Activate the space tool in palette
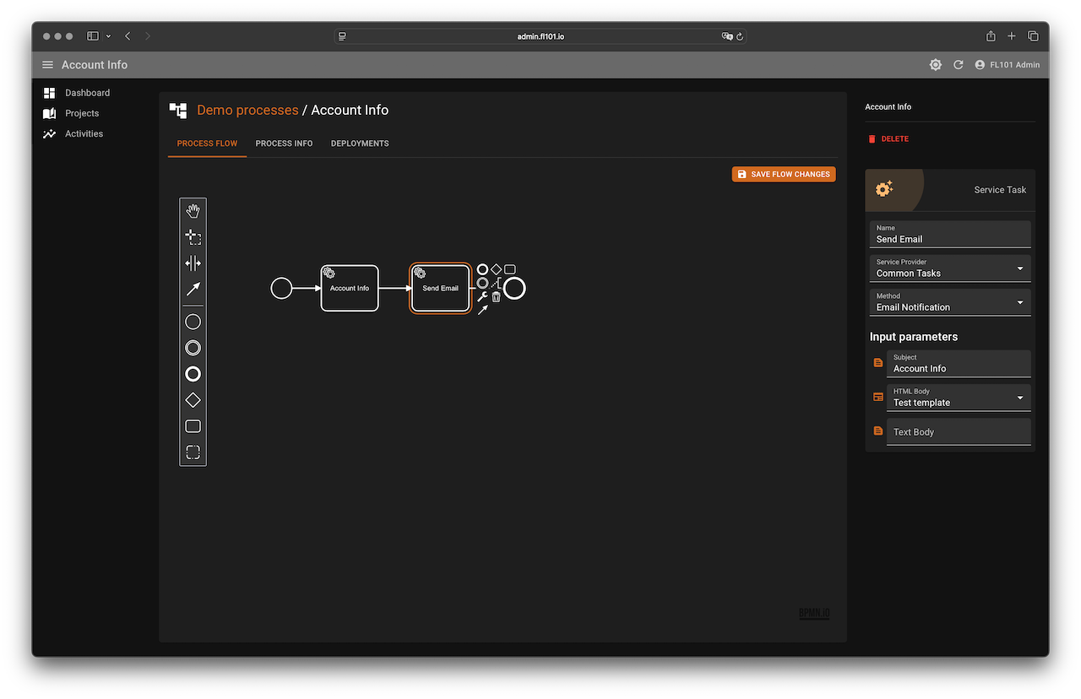Viewport: 1081px width, 699px height. pos(193,263)
